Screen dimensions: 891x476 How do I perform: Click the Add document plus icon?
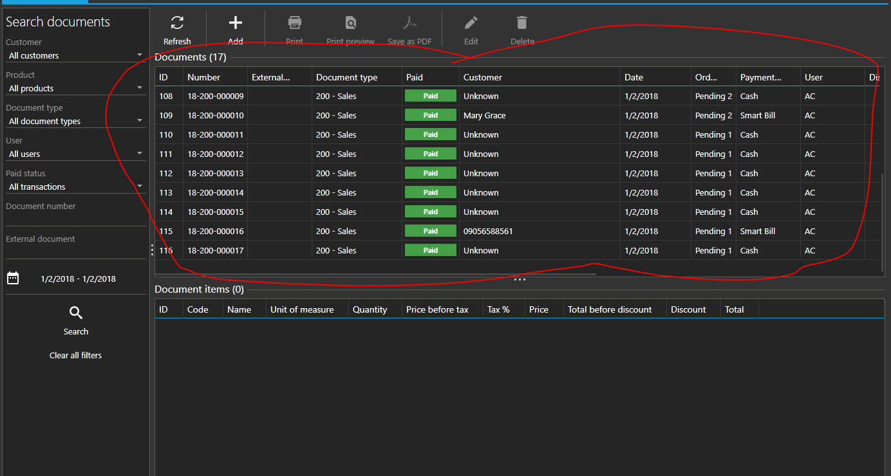[236, 24]
